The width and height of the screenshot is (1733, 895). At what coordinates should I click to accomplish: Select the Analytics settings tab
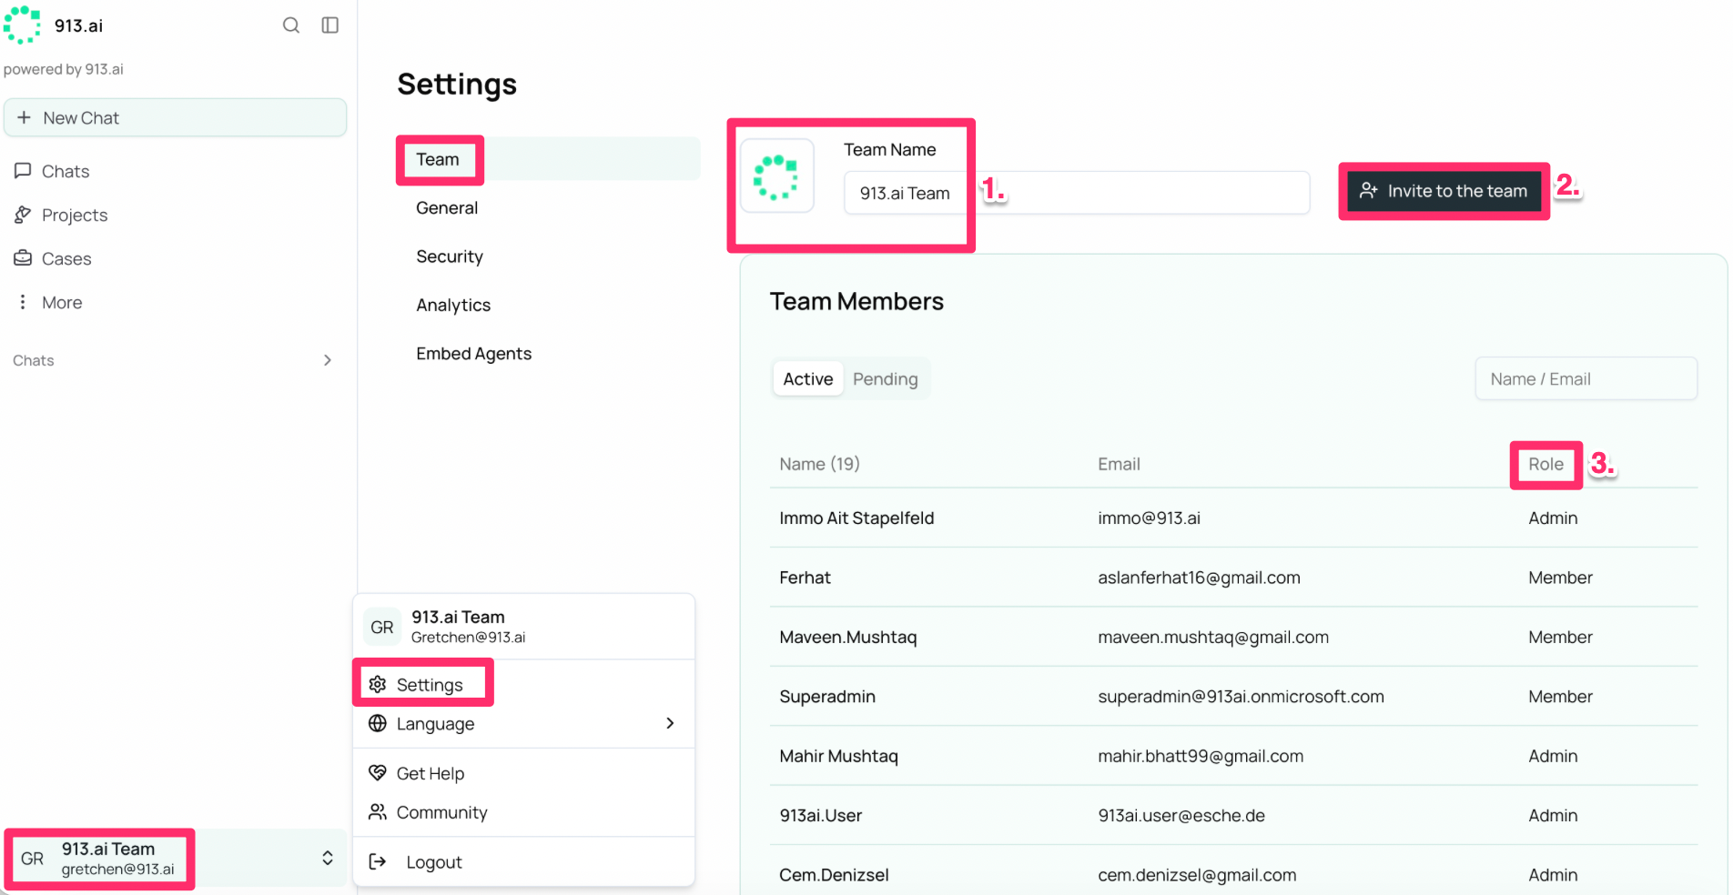coord(453,305)
